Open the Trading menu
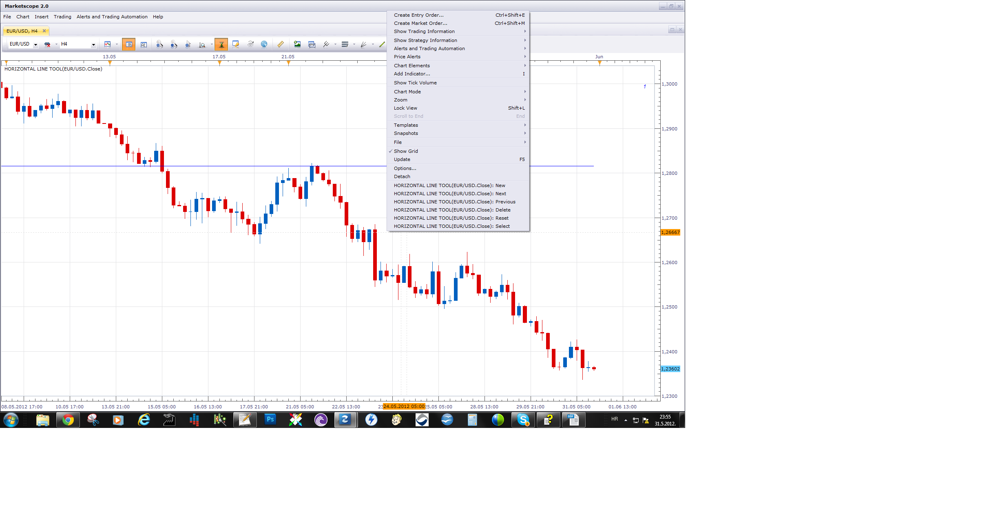 (x=62, y=17)
